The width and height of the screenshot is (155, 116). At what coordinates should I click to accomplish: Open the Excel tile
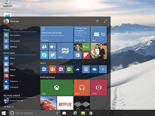69,69
